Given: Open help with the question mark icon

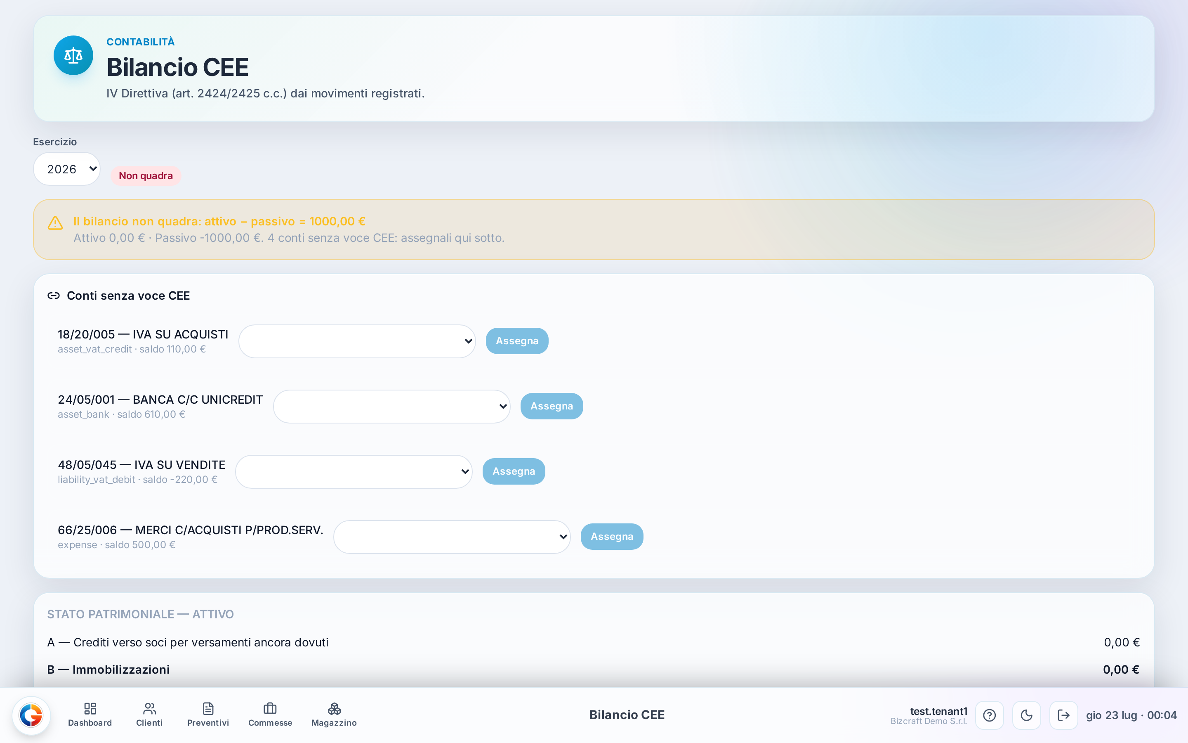Looking at the screenshot, I should click(x=990, y=715).
